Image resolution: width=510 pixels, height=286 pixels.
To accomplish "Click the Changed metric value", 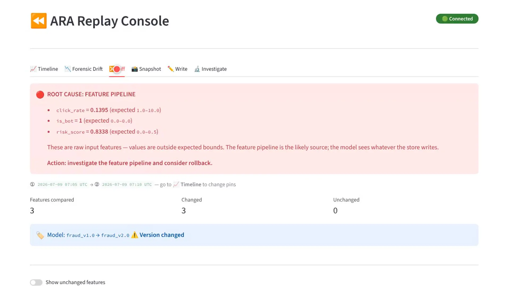I will (x=184, y=211).
